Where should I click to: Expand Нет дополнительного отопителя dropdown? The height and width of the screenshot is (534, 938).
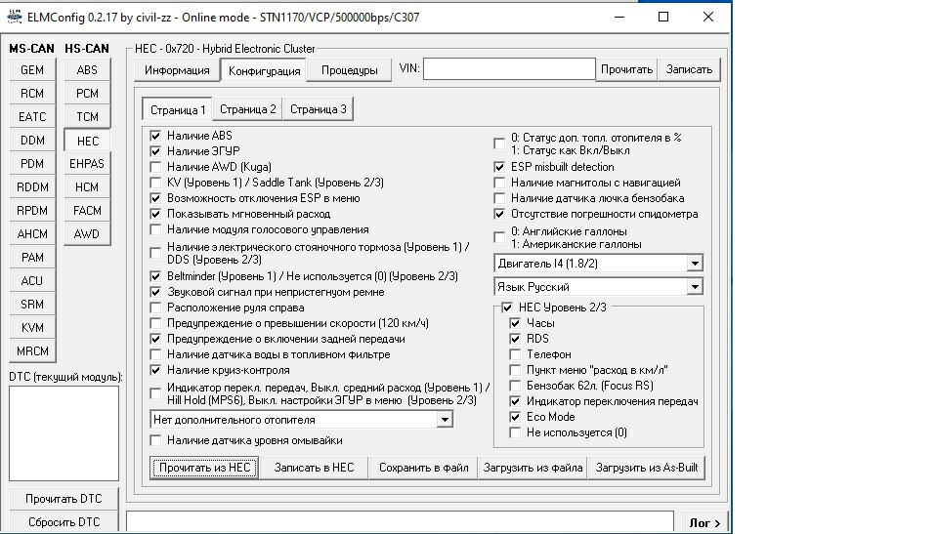[445, 420]
